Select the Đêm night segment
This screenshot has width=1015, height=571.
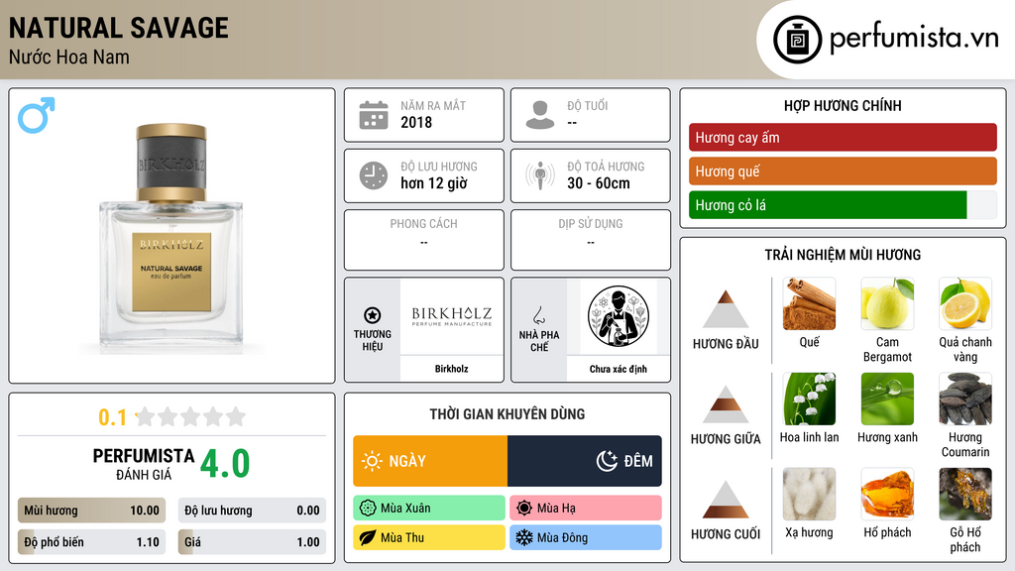(x=585, y=461)
